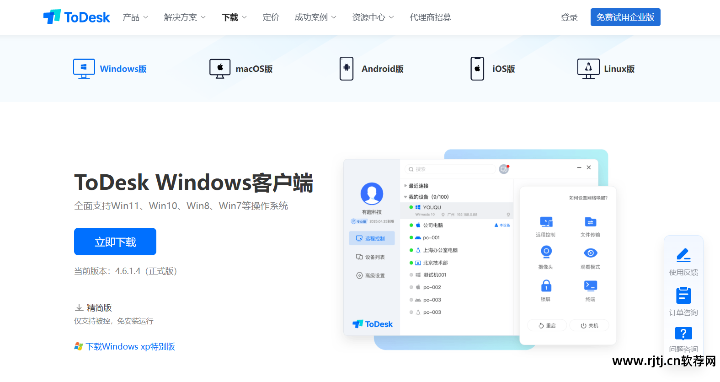Expand the 解决方案 dropdown

click(x=185, y=17)
